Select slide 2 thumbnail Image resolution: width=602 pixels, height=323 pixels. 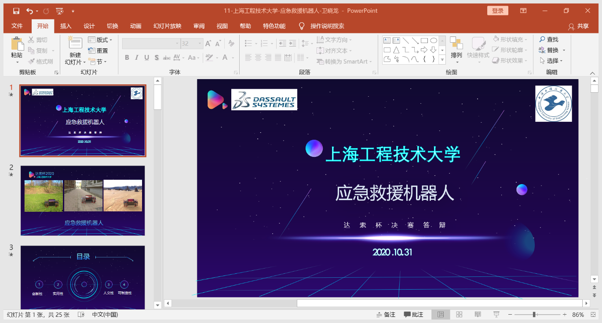83,200
